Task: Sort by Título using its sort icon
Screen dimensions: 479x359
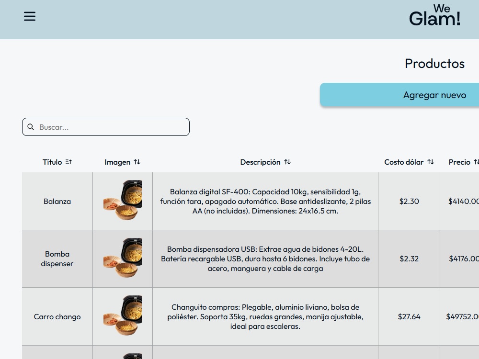Action: pyautogui.click(x=68, y=162)
